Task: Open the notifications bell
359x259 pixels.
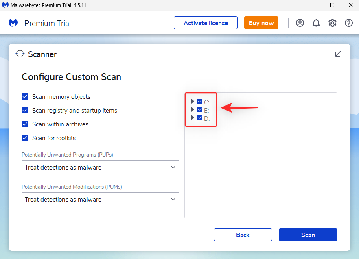Action: (x=316, y=23)
